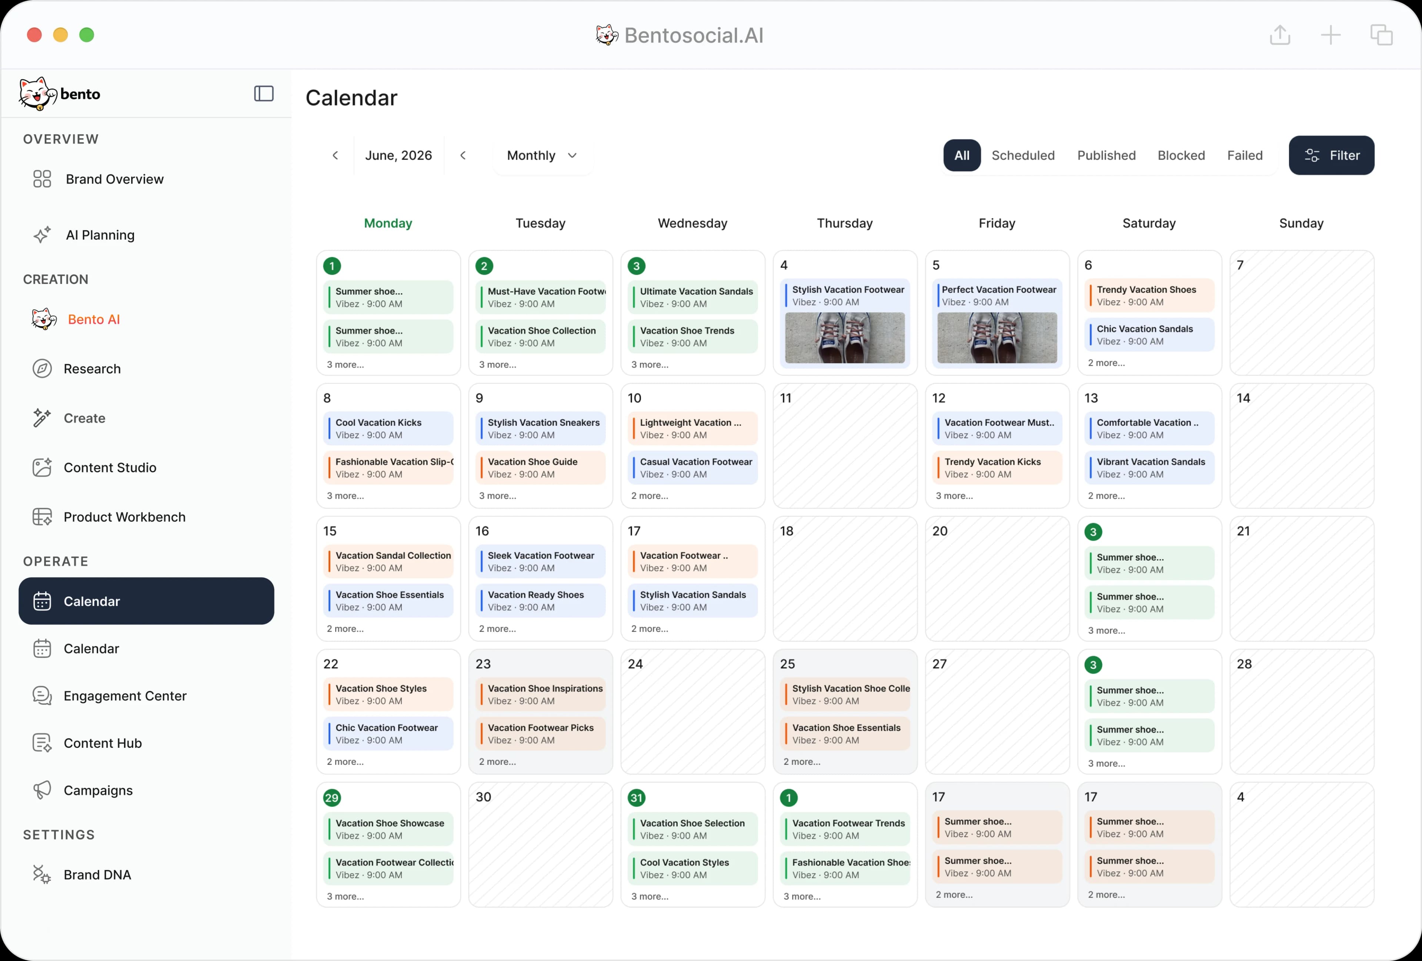This screenshot has width=1422, height=961.
Task: Click the Brand Overview grid icon
Action: tap(42, 179)
